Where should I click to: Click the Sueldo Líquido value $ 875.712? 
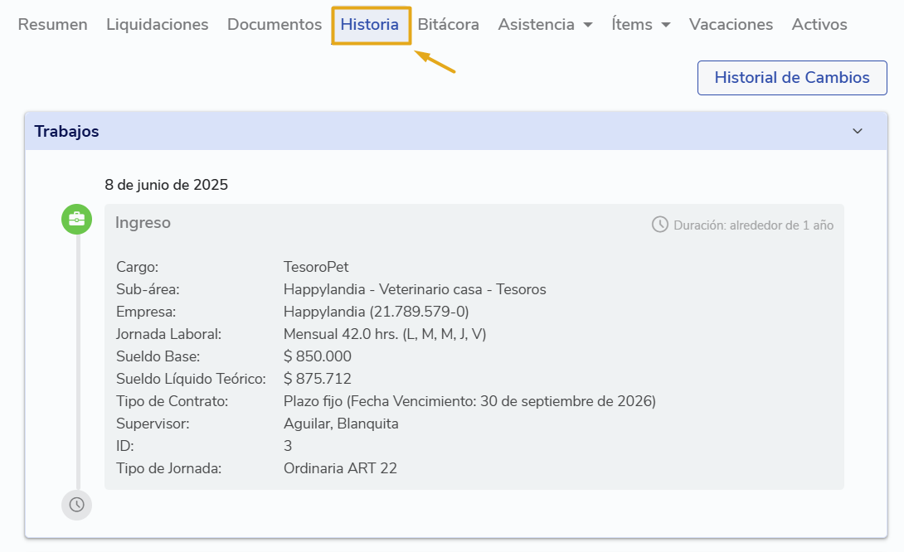317,379
